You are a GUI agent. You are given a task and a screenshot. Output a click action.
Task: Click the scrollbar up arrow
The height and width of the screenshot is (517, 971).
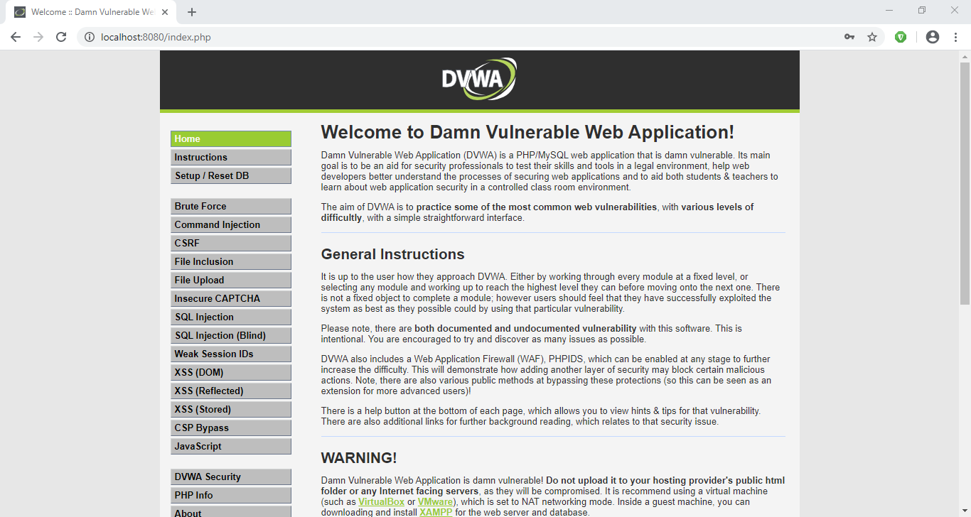(965, 56)
